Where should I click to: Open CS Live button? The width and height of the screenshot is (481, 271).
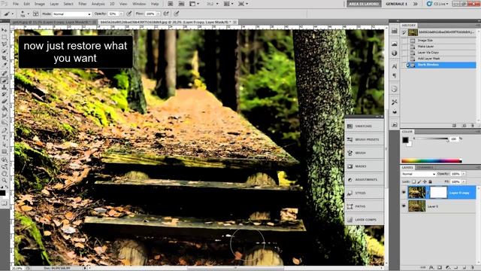point(438,4)
